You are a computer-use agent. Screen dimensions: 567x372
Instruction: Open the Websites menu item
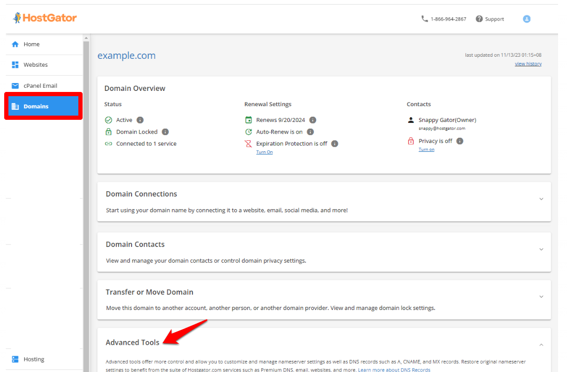point(44,65)
